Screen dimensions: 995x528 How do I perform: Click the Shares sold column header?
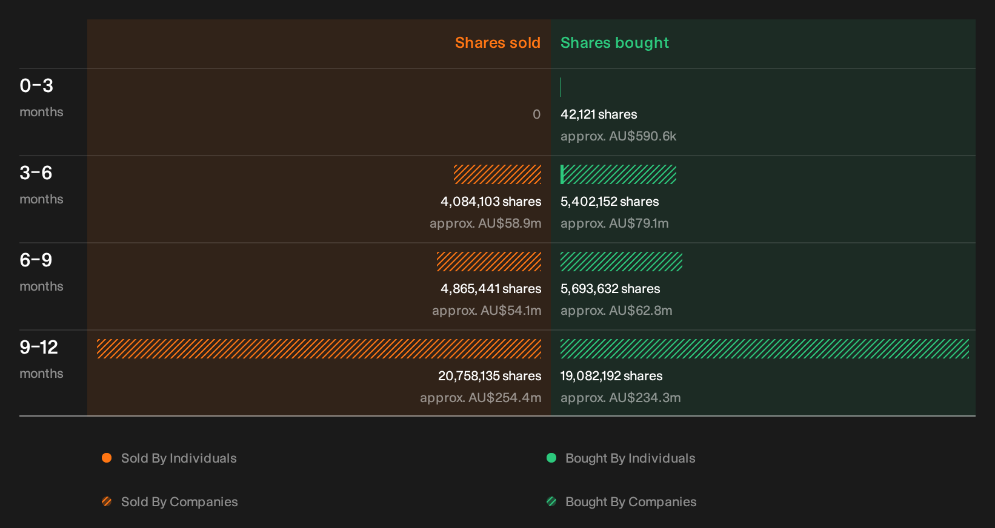pos(497,43)
